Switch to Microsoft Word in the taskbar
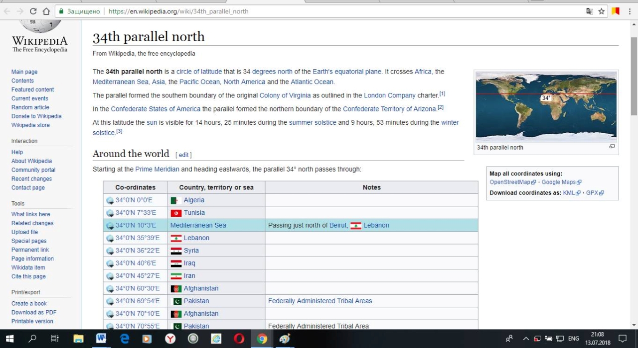The width and height of the screenshot is (638, 348). (101, 339)
